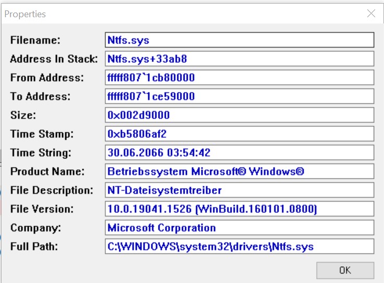Screen dimensions: 384x283
Task: Click the "To Address:" label
Action: (40, 96)
